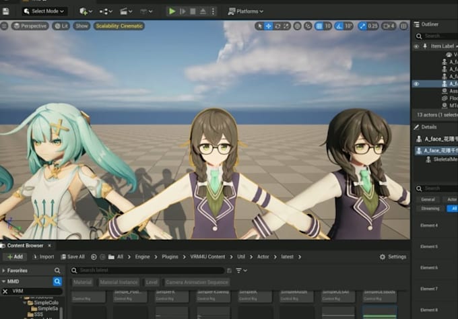
Task: Collapse the MMD section
Action: [3, 281]
